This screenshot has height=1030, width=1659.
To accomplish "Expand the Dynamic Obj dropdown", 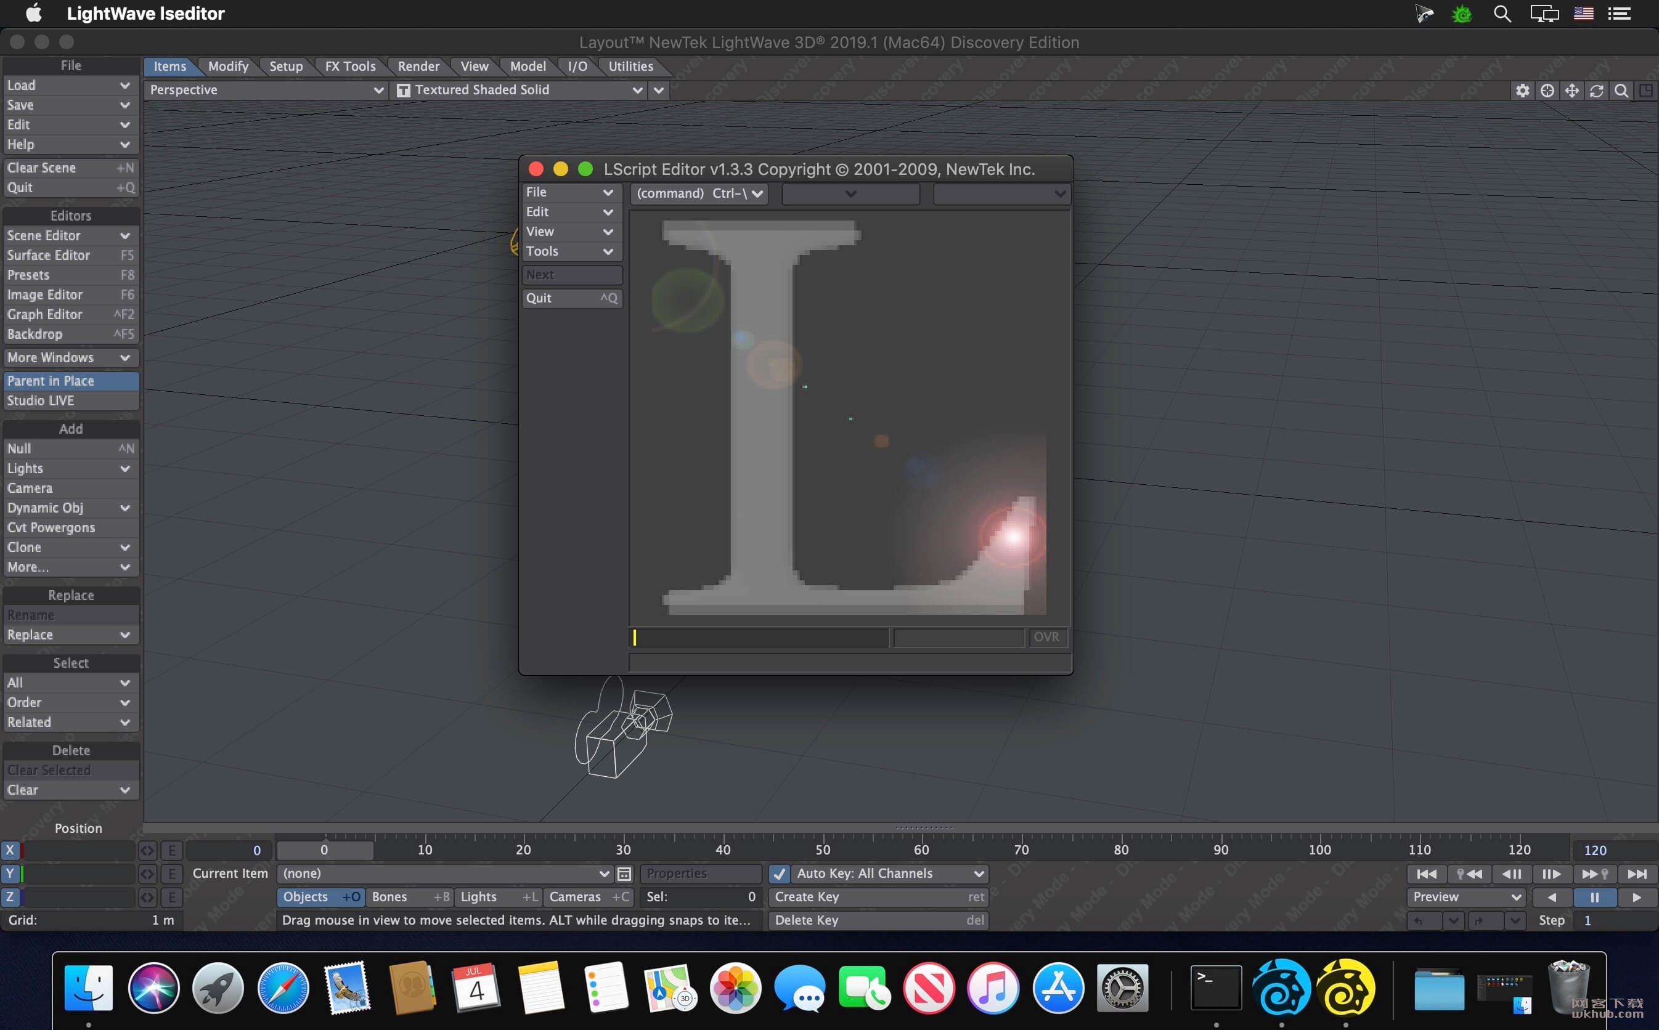I will [x=71, y=508].
